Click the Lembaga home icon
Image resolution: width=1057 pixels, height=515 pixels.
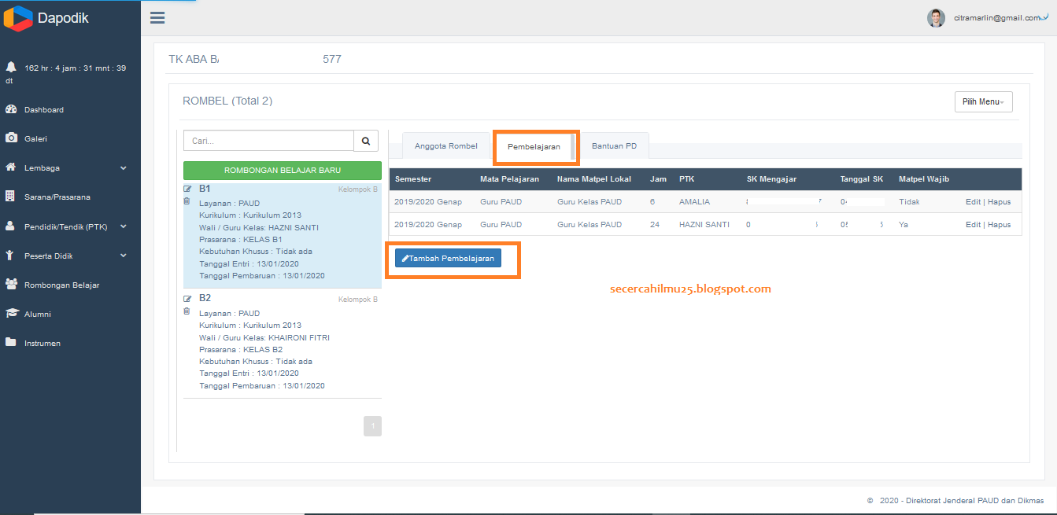11,167
